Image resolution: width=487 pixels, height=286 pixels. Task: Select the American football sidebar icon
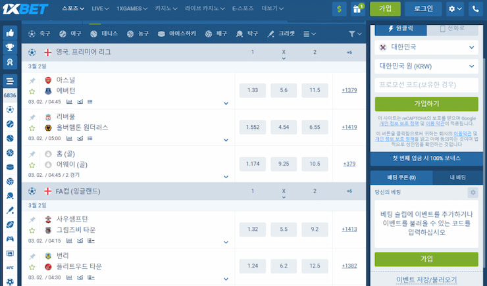coord(10,225)
